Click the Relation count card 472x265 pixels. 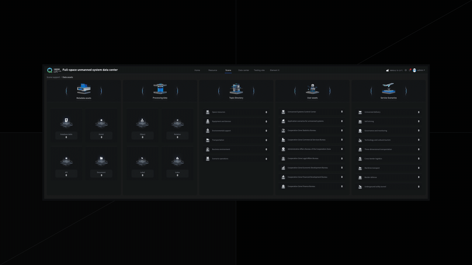177,136
